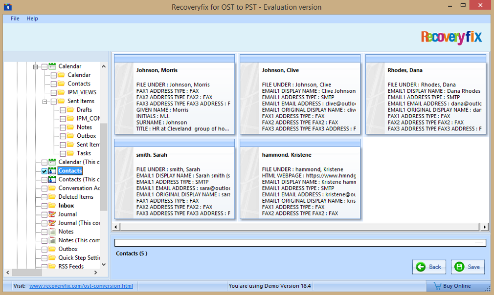This screenshot has width=494, height=295.
Task: Select the root Outbox folder label
Action: (x=67, y=249)
